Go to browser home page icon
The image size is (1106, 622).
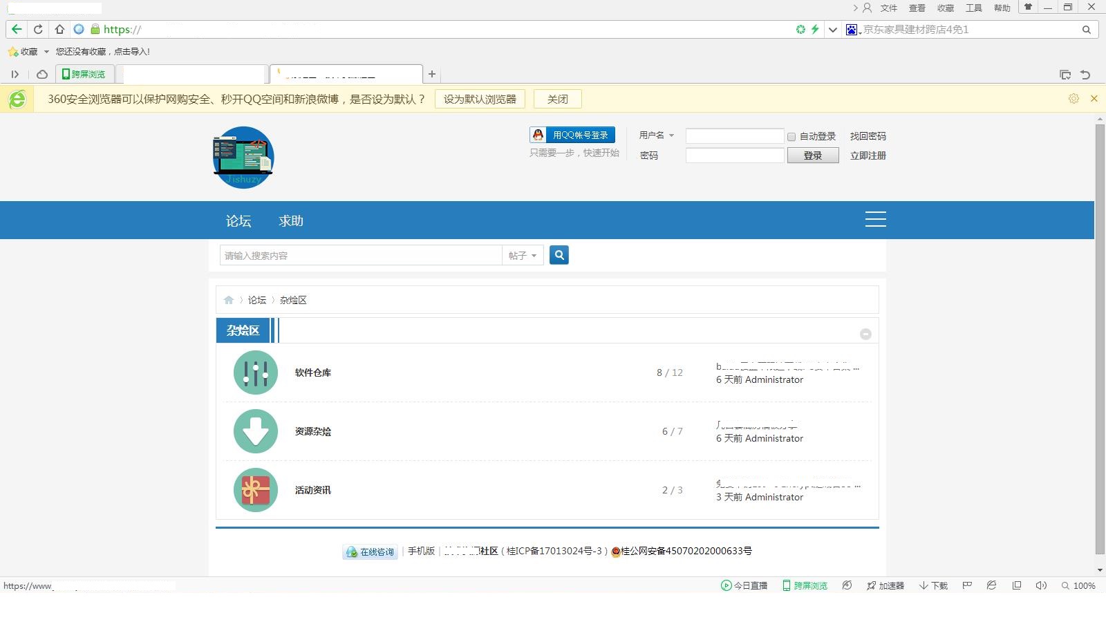tap(59, 29)
